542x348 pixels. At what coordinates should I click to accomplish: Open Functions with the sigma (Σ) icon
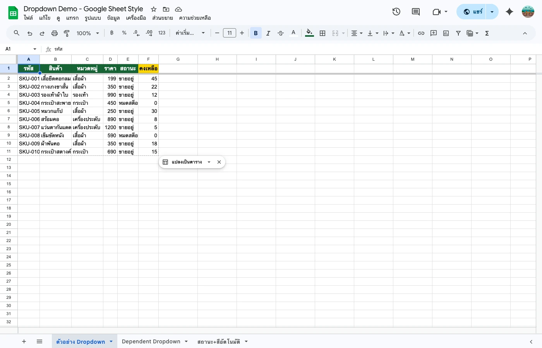(x=487, y=33)
